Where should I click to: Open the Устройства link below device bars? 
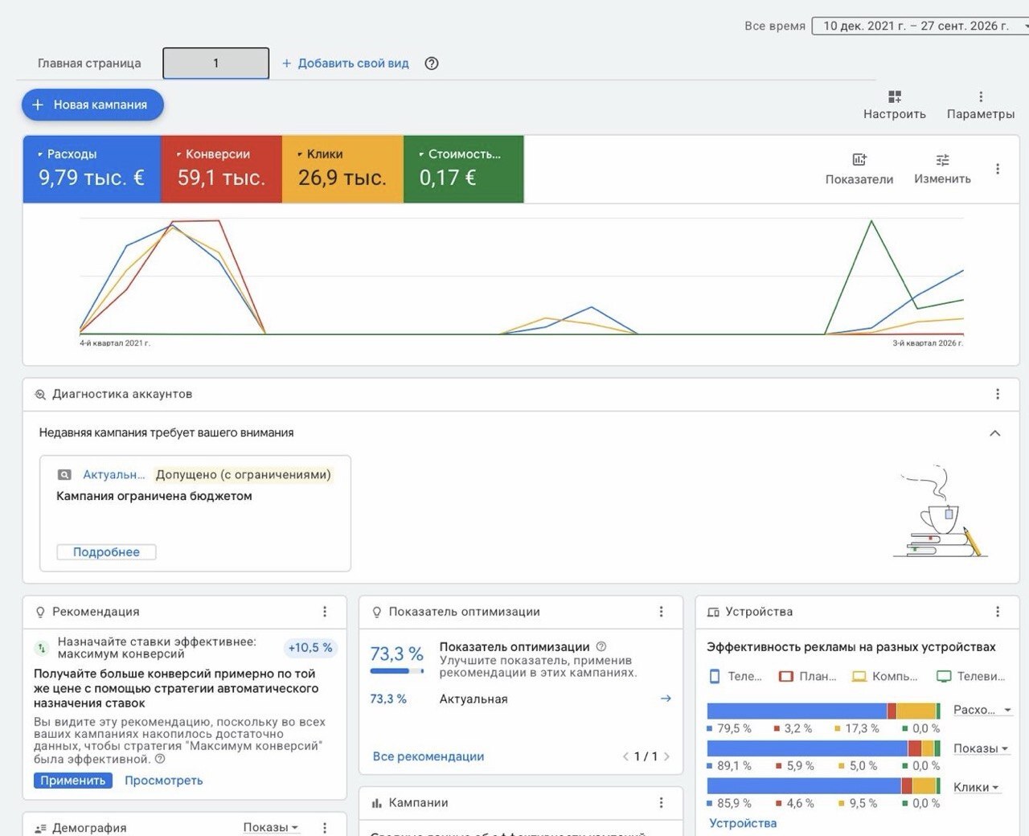743,823
